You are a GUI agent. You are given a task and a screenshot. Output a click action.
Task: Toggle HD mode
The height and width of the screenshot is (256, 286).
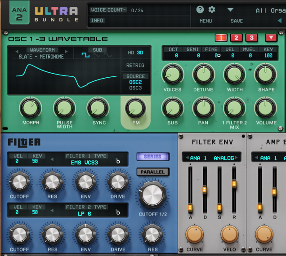coord(131,53)
